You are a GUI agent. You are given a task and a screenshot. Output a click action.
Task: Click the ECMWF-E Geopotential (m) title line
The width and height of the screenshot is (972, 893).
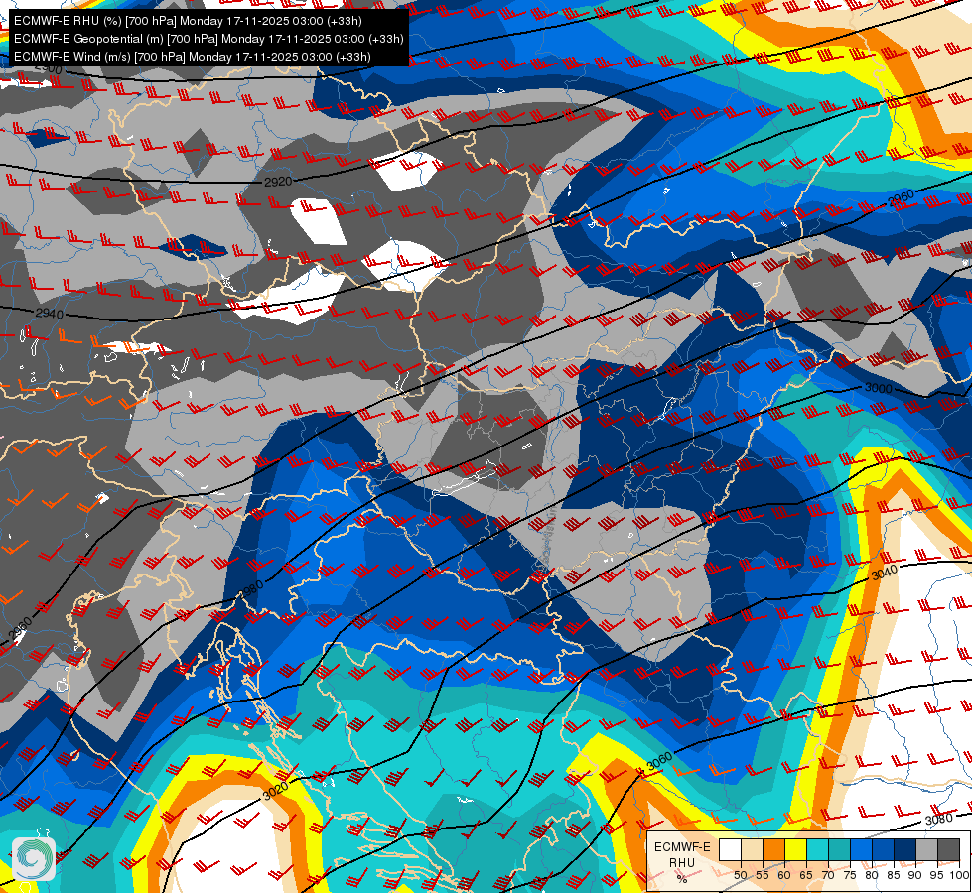coord(208,39)
